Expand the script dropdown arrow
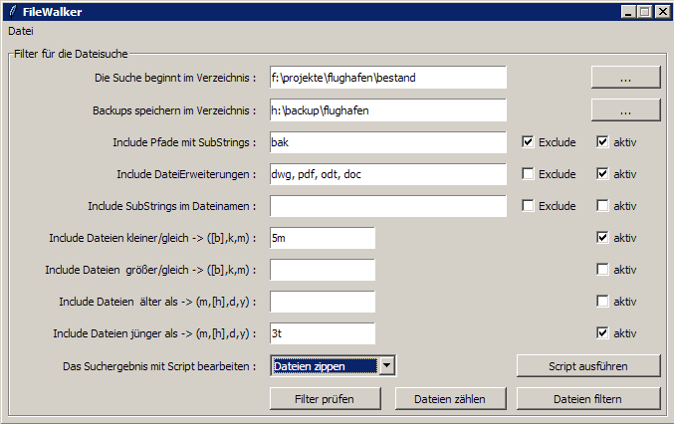The height and width of the screenshot is (424, 674). (x=387, y=366)
